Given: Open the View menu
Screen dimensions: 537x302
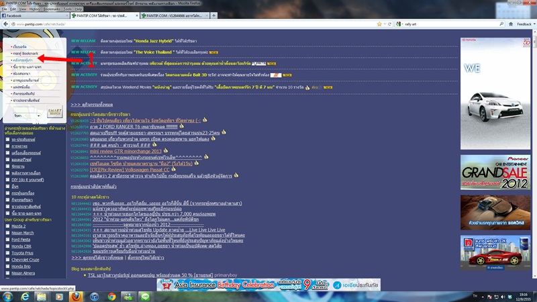Looking at the screenshot, I should (23, 9).
